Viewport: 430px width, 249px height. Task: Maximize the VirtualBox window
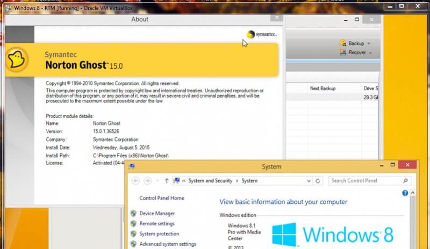(x=402, y=6)
